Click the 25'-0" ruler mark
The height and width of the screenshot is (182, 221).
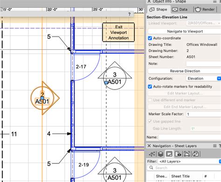click(98, 10)
